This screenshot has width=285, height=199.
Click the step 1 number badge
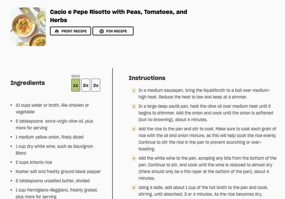[x=134, y=90]
